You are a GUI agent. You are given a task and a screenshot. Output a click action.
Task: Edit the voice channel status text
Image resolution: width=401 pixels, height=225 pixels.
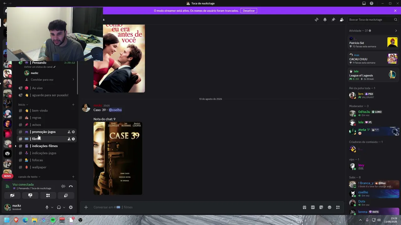coord(40,67)
